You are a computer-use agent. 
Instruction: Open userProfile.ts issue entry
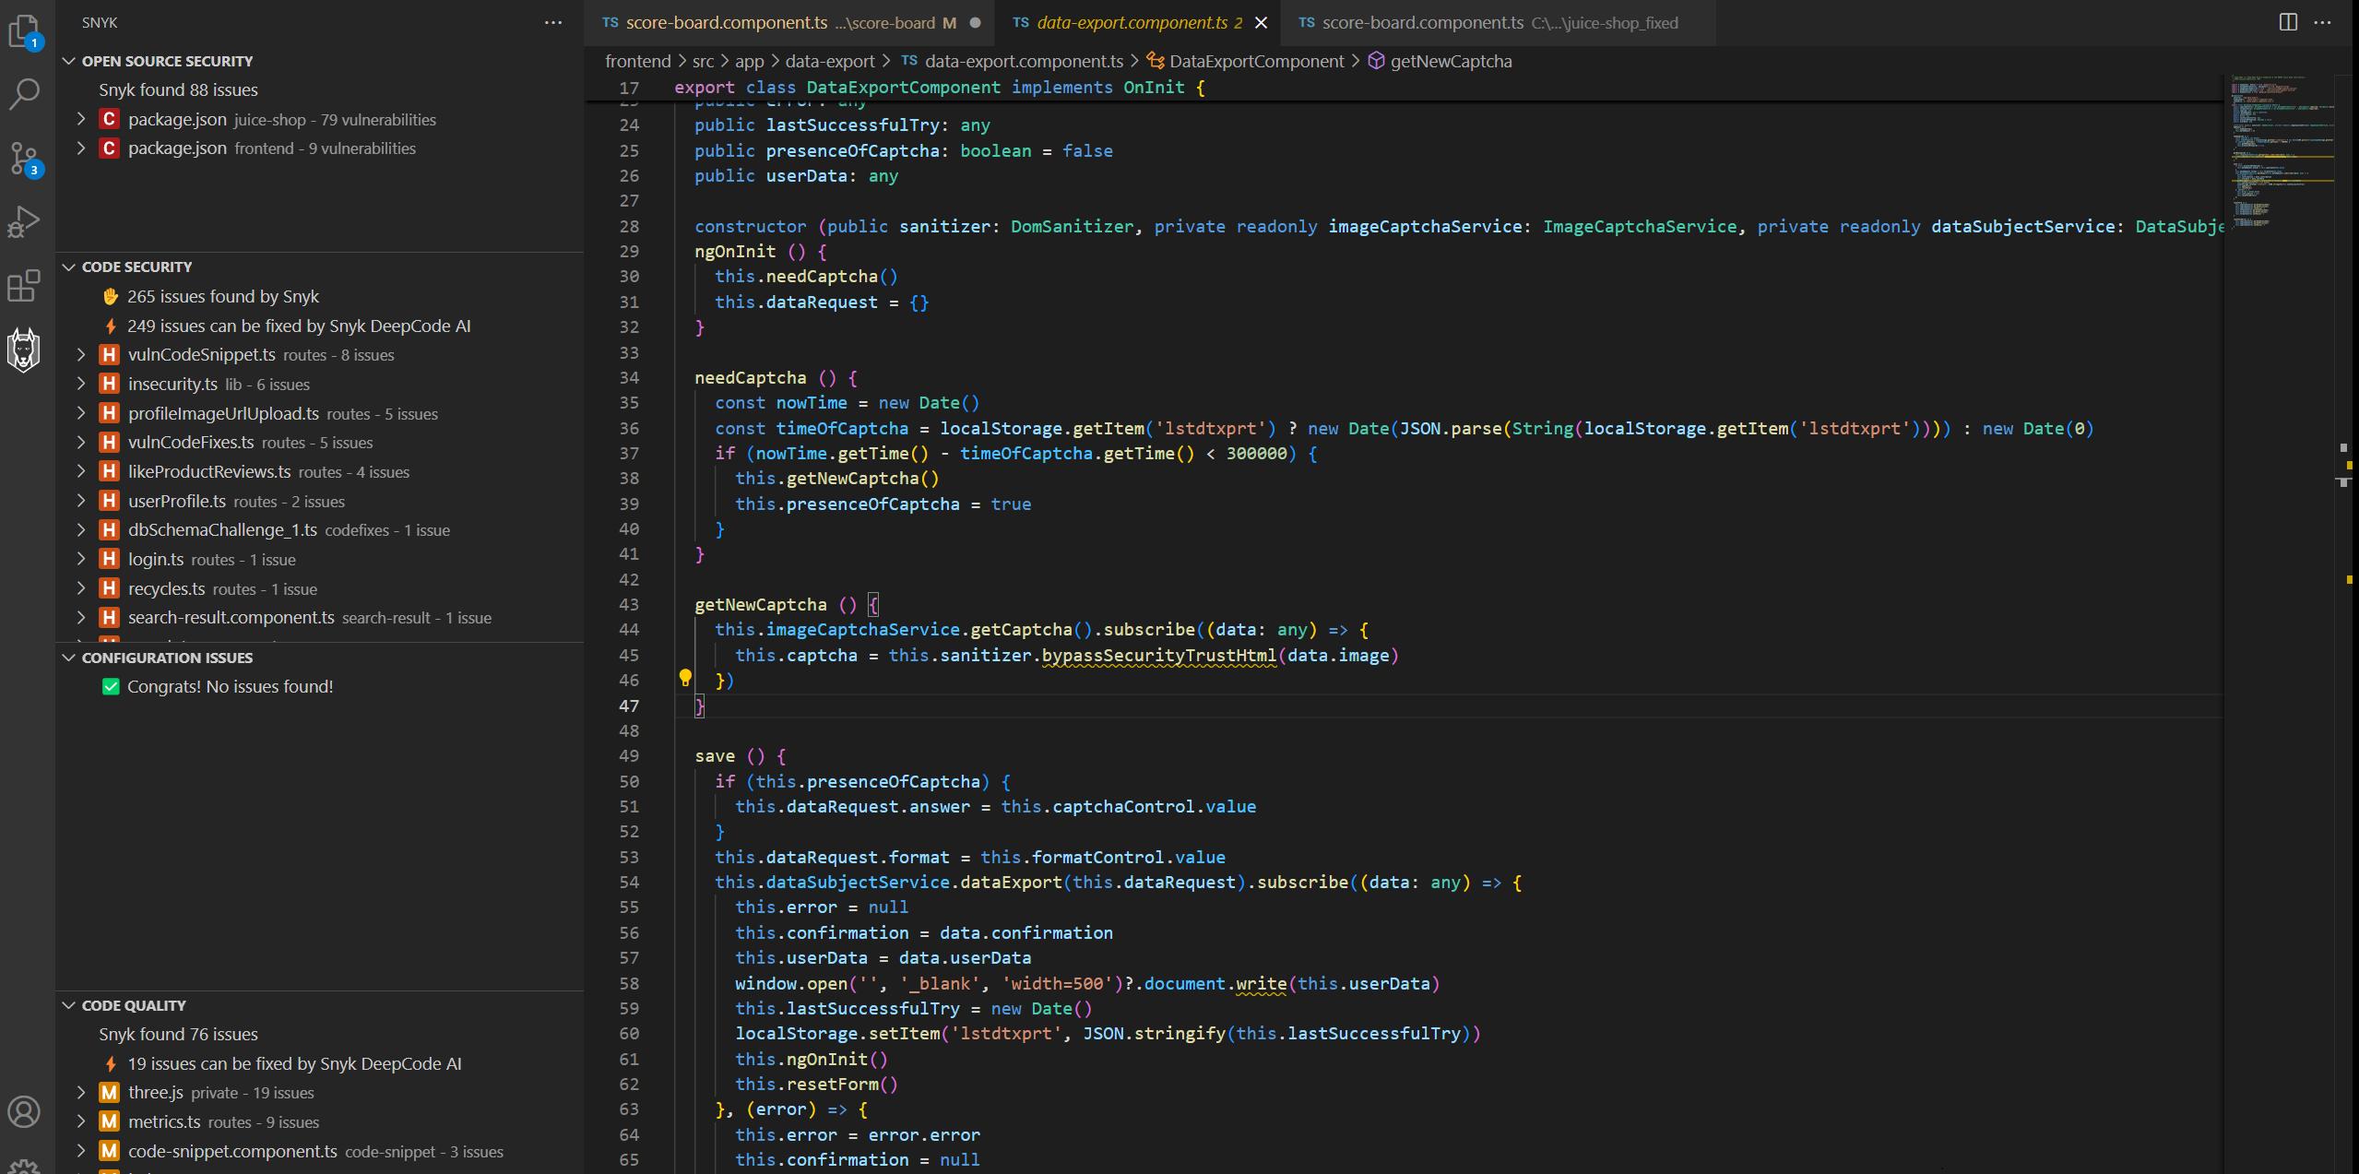[319, 501]
